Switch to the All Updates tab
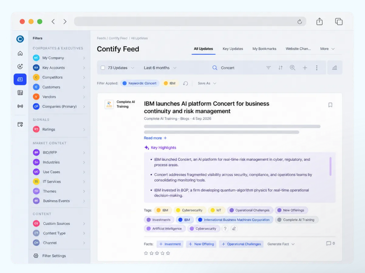Image resolution: width=365 pixels, height=273 pixels. (x=203, y=49)
